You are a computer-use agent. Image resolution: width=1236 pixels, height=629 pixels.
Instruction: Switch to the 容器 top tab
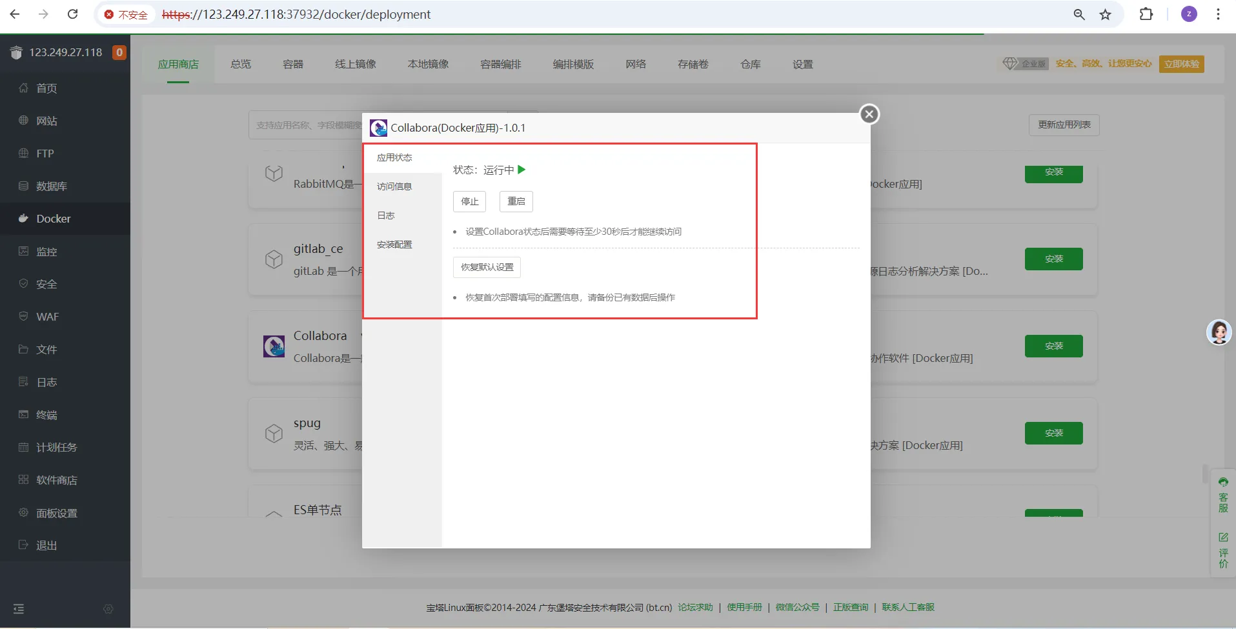(x=293, y=65)
